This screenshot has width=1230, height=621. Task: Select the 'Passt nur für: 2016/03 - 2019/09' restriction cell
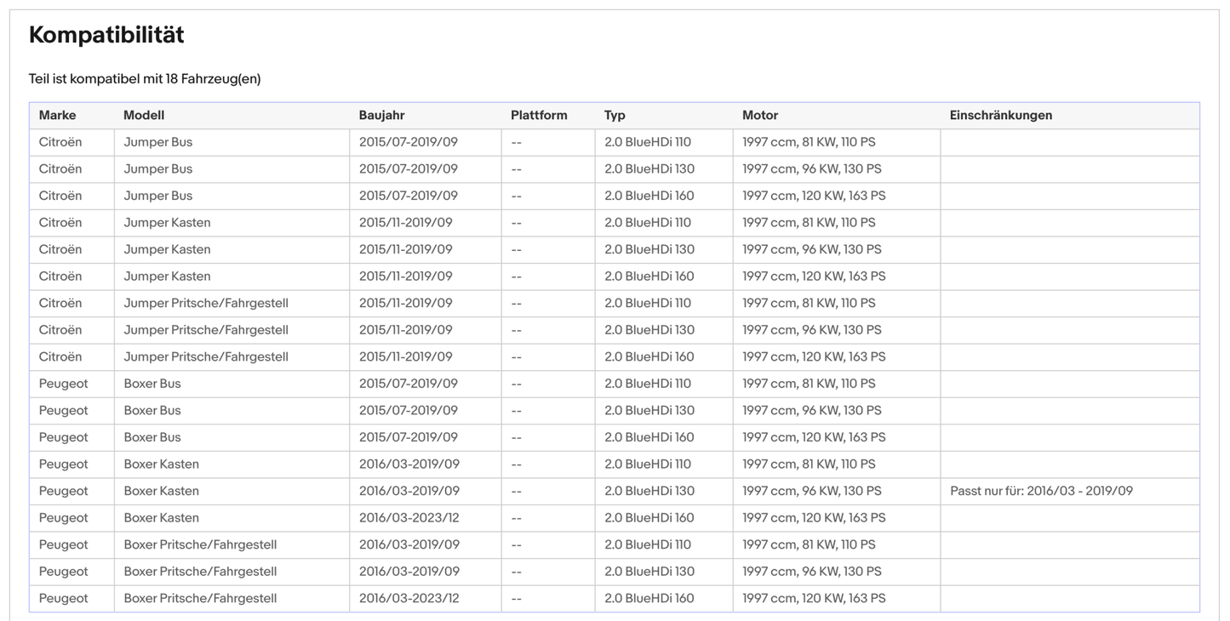(1041, 491)
